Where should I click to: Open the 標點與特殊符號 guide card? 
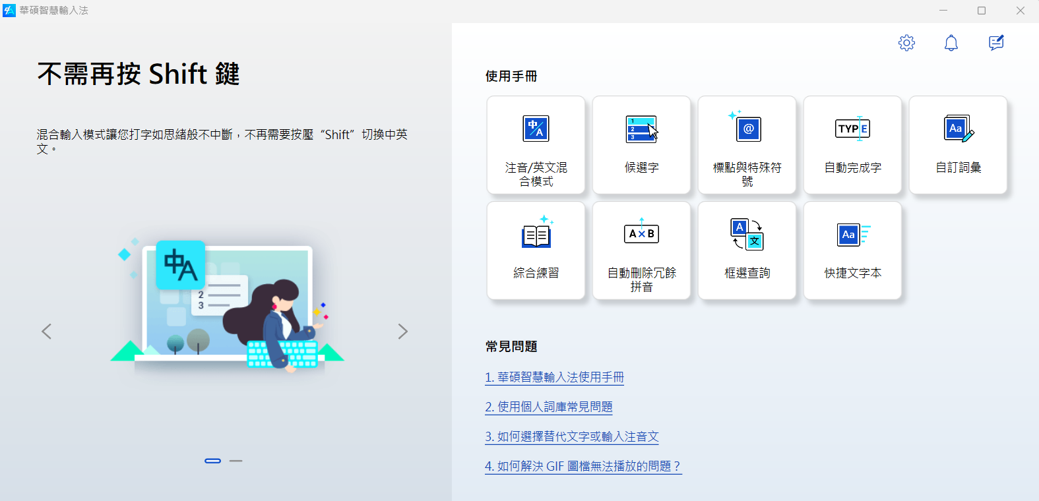pyautogui.click(x=747, y=145)
